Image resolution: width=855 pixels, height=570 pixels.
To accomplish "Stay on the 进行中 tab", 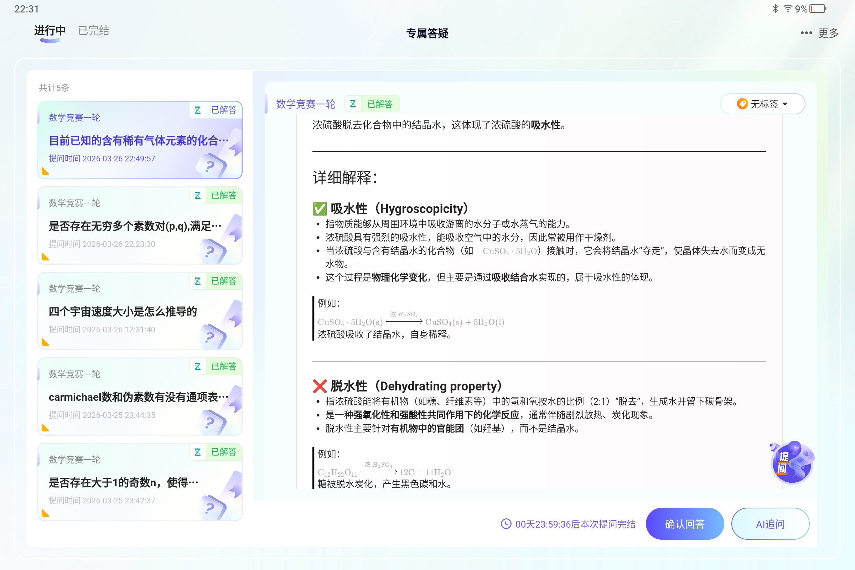I will coord(50,31).
